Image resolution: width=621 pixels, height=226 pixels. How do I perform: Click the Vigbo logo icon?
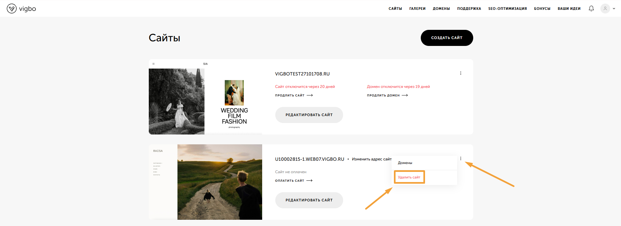12,9
